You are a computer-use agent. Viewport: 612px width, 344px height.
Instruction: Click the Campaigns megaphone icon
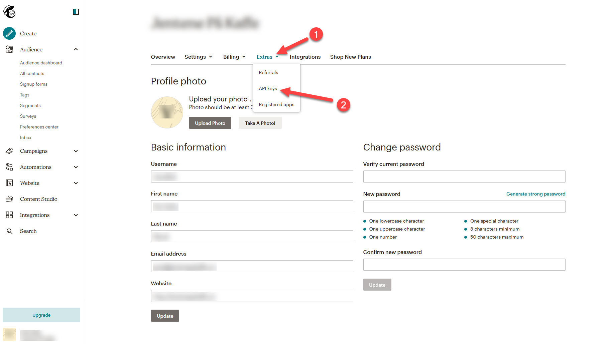[x=9, y=151]
